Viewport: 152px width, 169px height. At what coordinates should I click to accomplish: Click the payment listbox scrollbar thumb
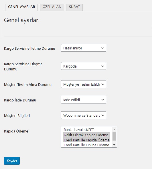114,136
